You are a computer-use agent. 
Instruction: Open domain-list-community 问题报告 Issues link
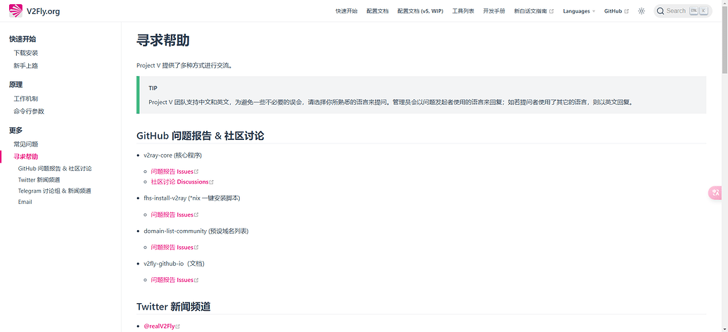[174, 247]
